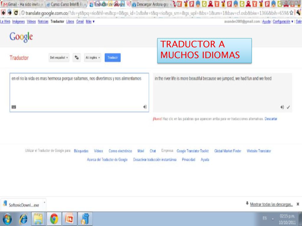Screen dimensions: 302x226
Task: Select the Traductor de Google tab
Action: click(109, 4)
